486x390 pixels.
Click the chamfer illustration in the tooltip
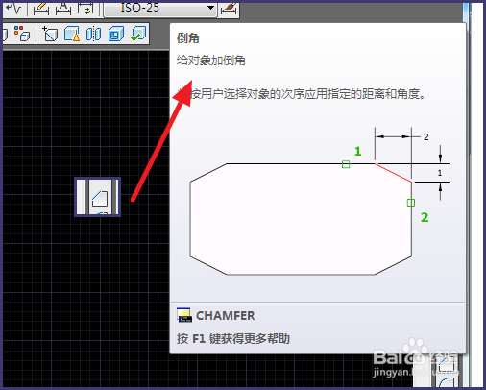(x=320, y=201)
